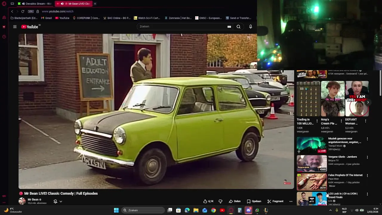This screenshot has height=215, width=382.
Task: Reload the page with refresh icon
Action: [x=23, y=11]
